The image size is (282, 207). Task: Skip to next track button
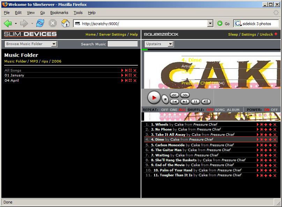point(185,102)
